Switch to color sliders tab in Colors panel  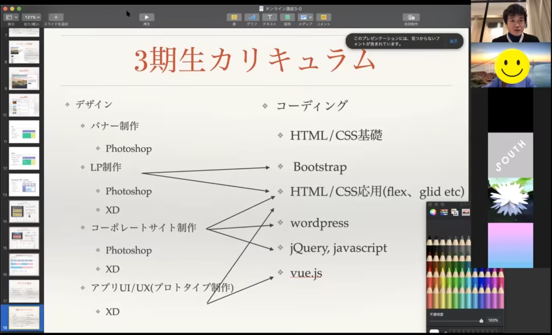click(x=444, y=212)
